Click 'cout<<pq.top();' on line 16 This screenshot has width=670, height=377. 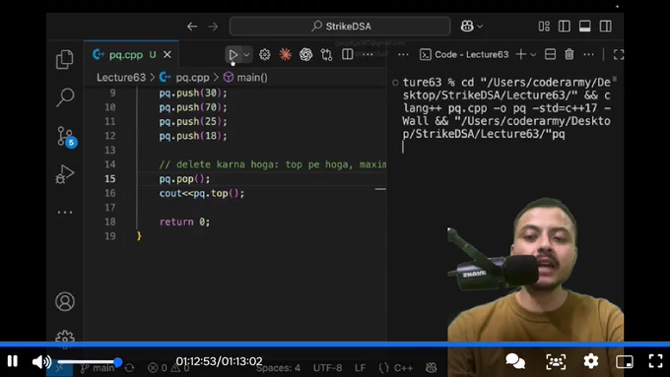click(x=202, y=193)
